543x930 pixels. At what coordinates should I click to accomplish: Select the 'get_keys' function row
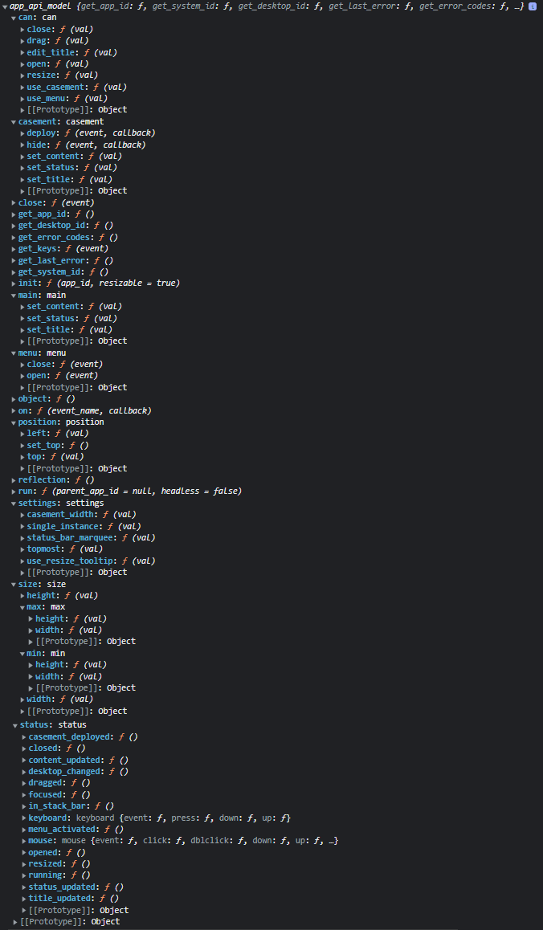click(60, 249)
